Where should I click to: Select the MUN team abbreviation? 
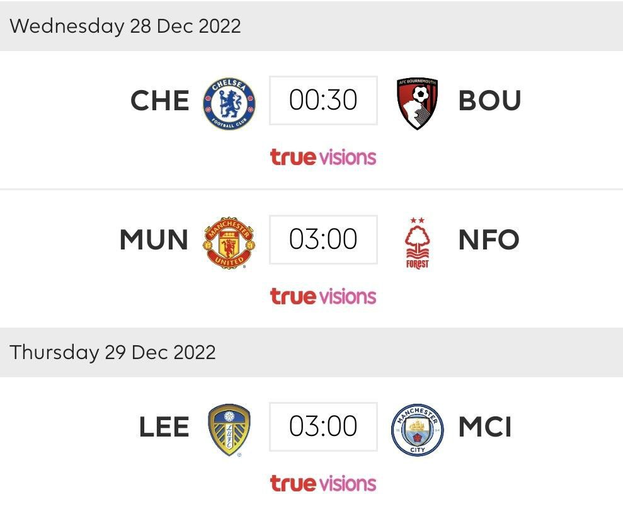(154, 240)
